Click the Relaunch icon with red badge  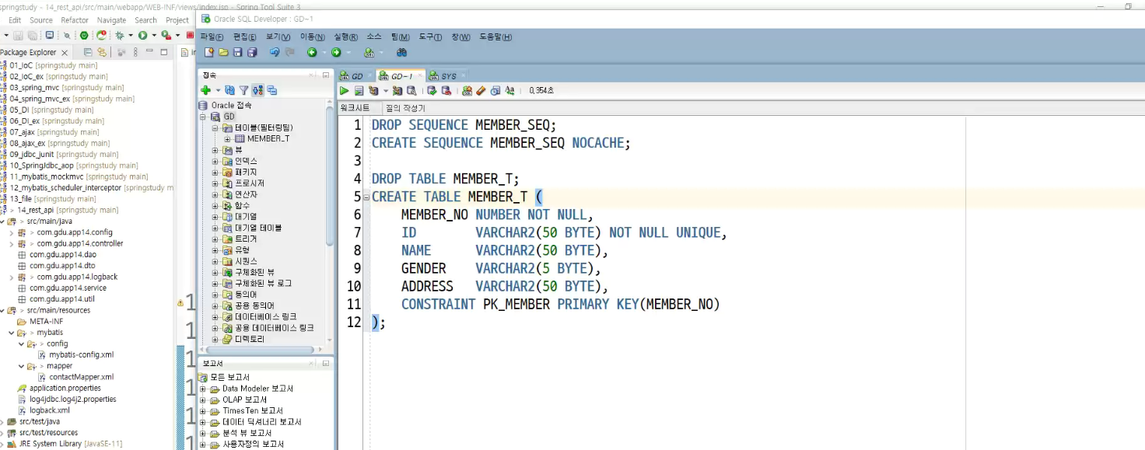tap(101, 35)
